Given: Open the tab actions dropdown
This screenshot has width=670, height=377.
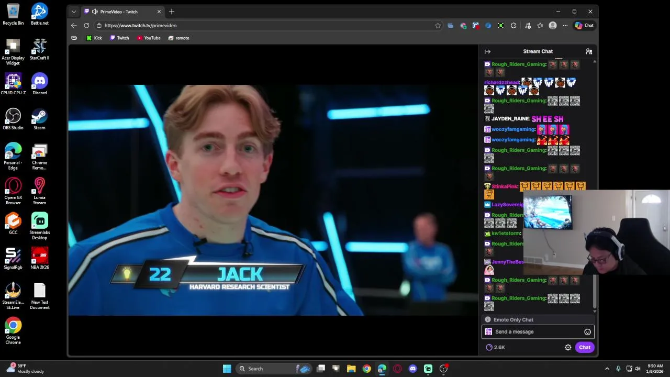Looking at the screenshot, I should pyautogui.click(x=74, y=12).
